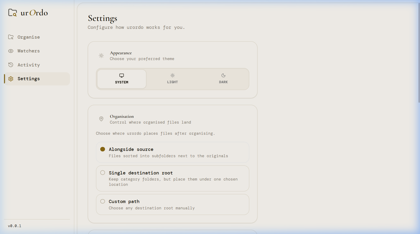
Task: Click 'Choose any destination root manually' text
Action: point(152,208)
